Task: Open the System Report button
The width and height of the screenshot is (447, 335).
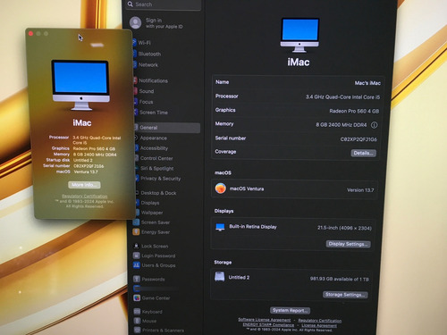Action: point(290,311)
